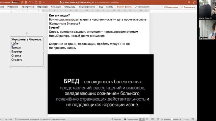Viewport: 216px width, 121px height.
Task: Click the bold heading Зачем?
Action: pyautogui.click(x=54, y=28)
